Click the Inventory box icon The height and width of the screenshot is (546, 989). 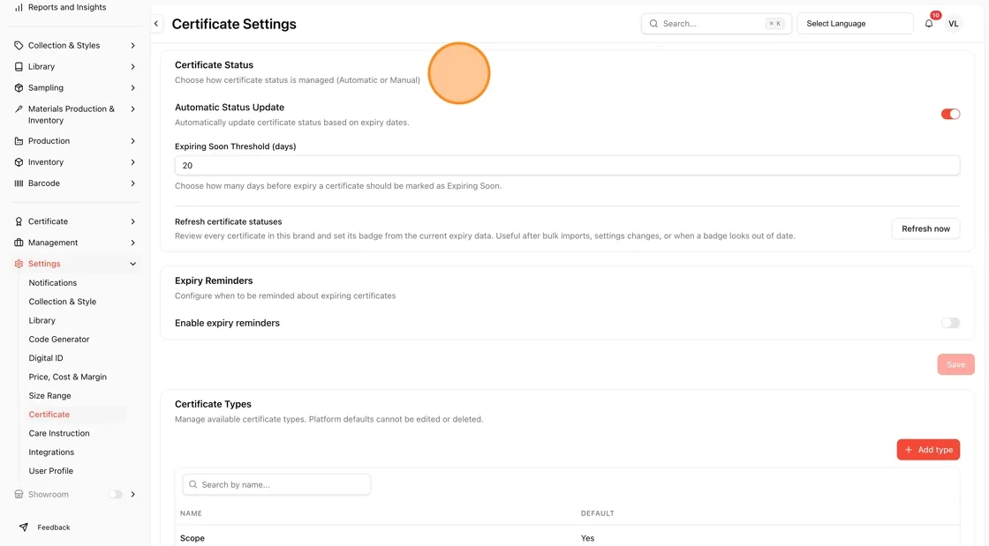click(x=19, y=162)
